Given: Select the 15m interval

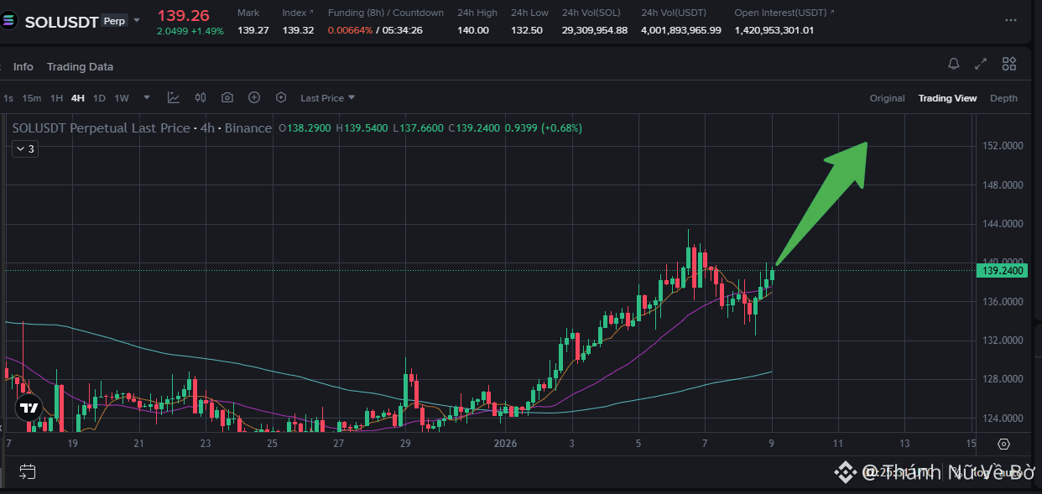Looking at the screenshot, I should point(32,98).
